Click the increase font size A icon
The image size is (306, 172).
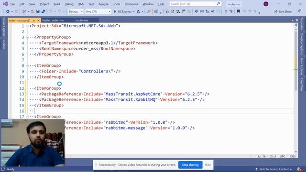[213, 11]
